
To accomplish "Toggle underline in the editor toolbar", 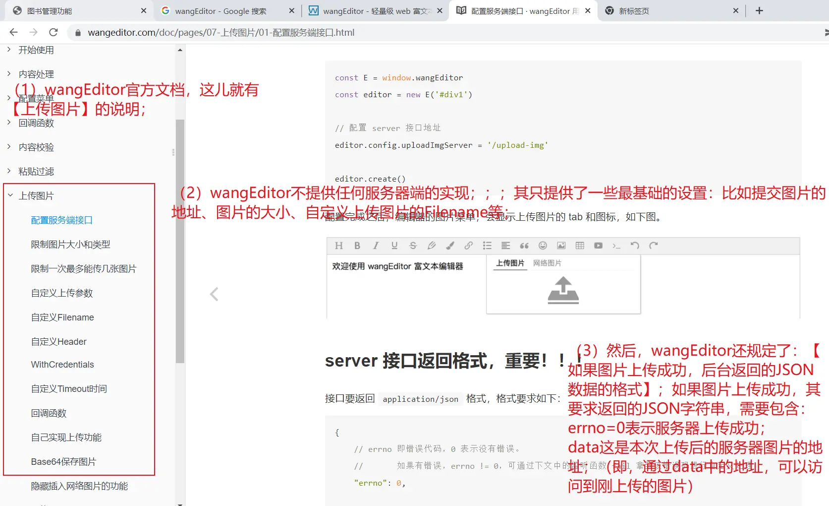I will [x=394, y=246].
